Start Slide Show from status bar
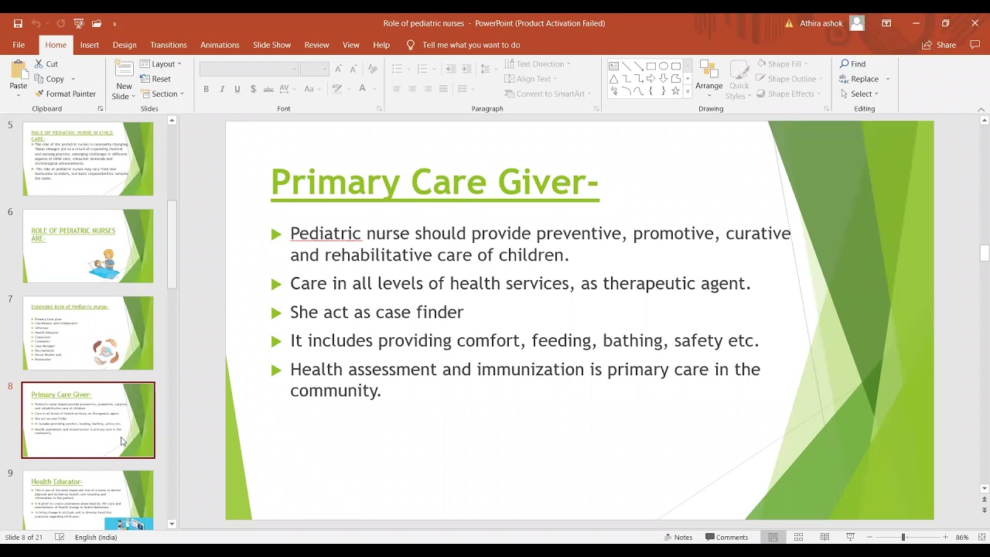 click(850, 537)
